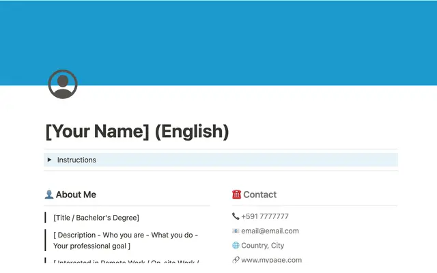Open the www.mypage.com link
437x273 pixels.
(x=271, y=260)
